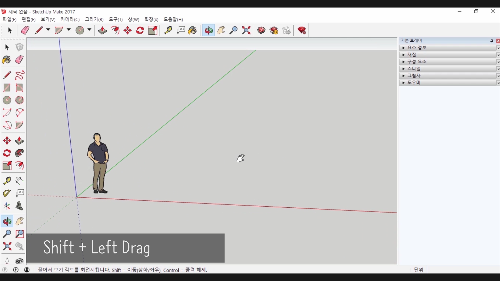Open the 카메라(C) menu
The image size is (500, 281).
70,20
